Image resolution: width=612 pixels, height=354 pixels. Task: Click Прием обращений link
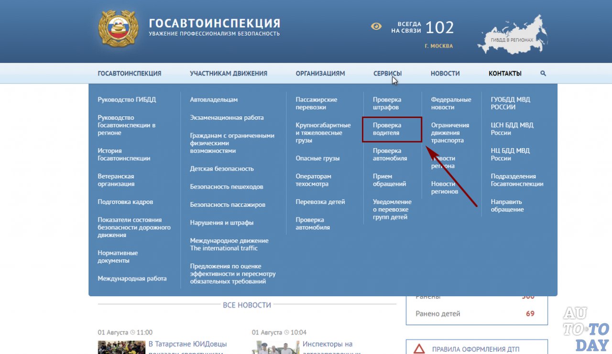[x=389, y=180]
